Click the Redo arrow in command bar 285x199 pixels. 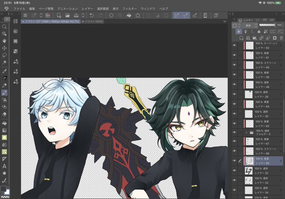point(100,15)
